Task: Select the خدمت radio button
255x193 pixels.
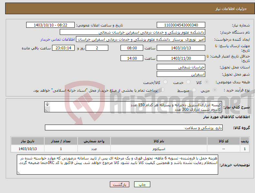Action: tap(188, 82)
